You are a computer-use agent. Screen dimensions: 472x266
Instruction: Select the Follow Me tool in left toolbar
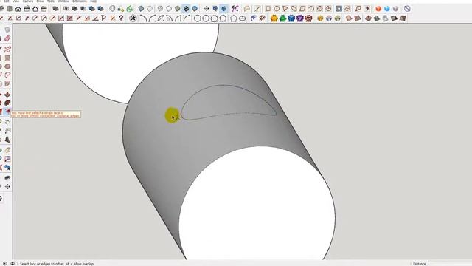tap(7, 103)
